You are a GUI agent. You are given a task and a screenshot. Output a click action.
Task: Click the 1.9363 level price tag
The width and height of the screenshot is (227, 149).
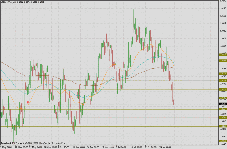click(223, 141)
